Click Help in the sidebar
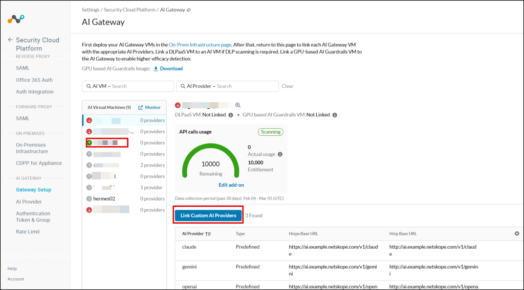This screenshot has height=290, width=524. [x=12, y=269]
